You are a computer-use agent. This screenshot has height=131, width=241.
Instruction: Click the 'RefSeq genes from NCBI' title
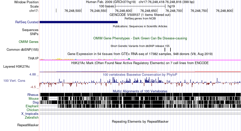tap(140, 18)
